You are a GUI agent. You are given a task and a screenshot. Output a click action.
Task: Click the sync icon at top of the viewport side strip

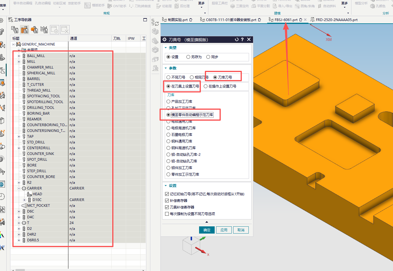click(x=155, y=22)
